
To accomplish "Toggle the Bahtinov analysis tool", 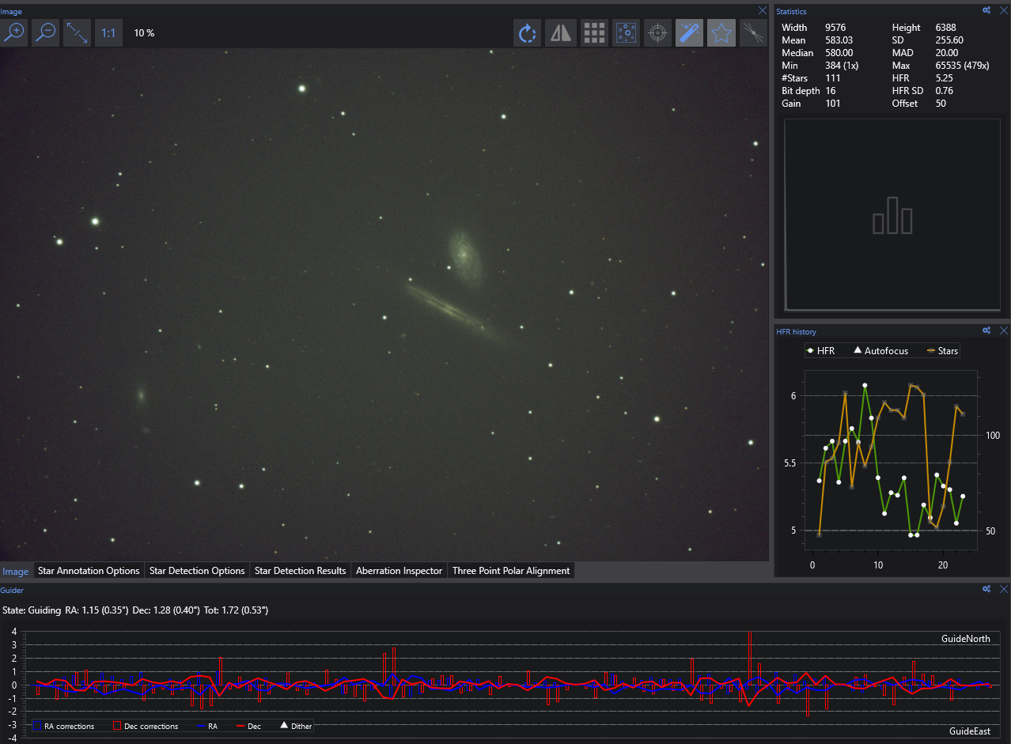I will (753, 33).
